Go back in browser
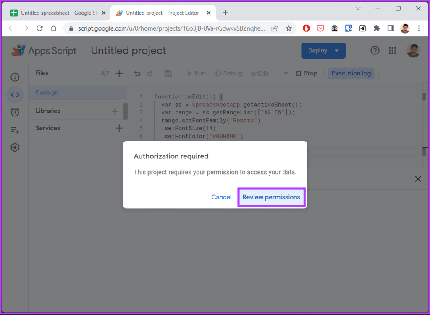The width and height of the screenshot is (430, 315). coord(11,28)
